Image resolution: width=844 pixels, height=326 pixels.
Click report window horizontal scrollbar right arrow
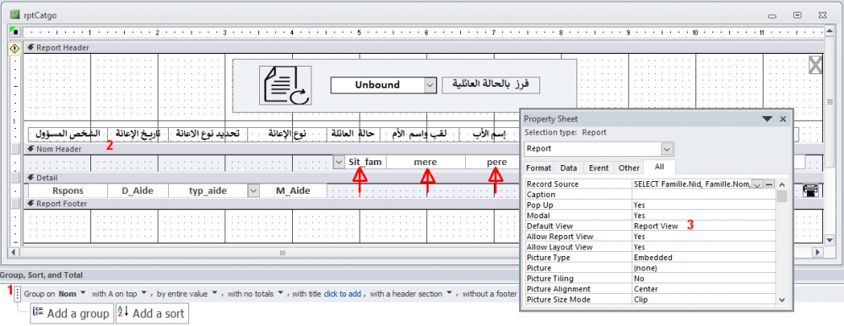(818, 252)
